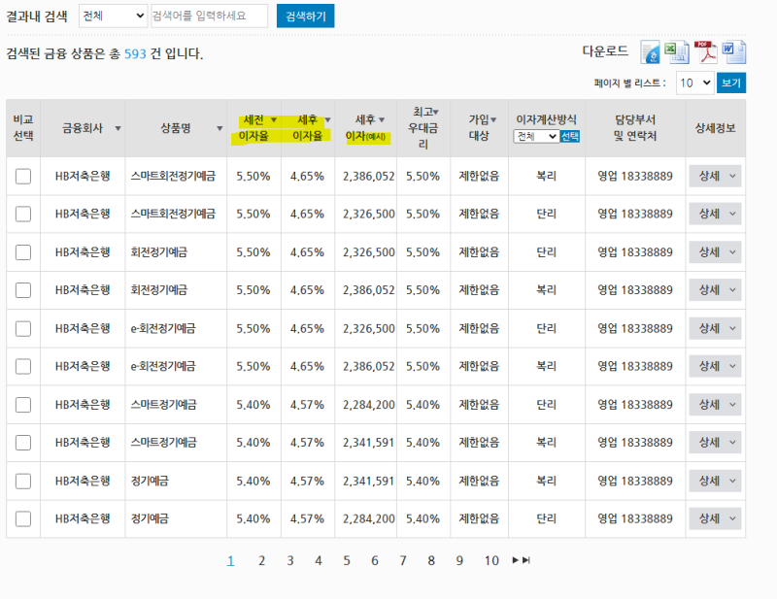Select current page 1 link

pos(230,560)
